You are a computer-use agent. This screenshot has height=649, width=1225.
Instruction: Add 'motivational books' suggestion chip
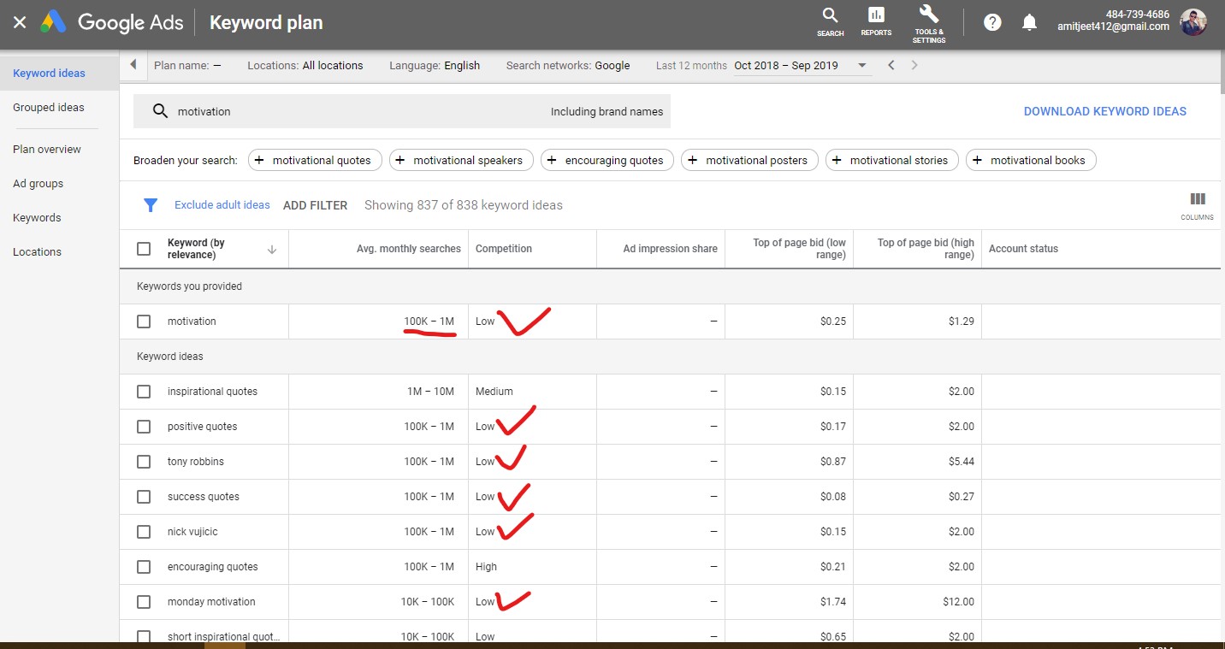click(1031, 160)
